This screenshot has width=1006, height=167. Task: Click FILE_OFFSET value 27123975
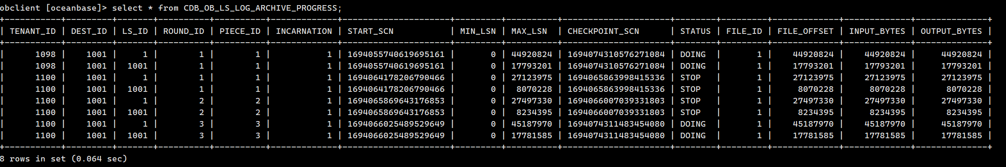813,77
